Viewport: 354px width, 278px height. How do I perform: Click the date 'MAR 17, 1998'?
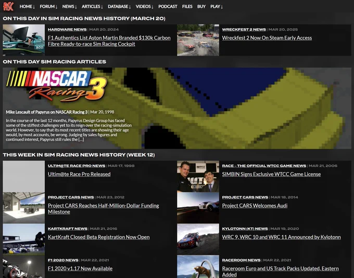pos(121,166)
